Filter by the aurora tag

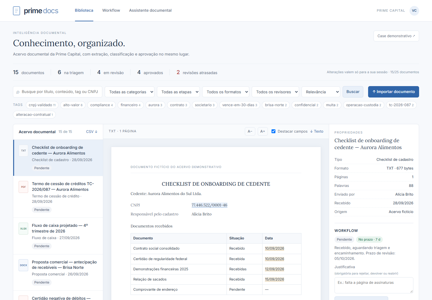[x=155, y=105]
